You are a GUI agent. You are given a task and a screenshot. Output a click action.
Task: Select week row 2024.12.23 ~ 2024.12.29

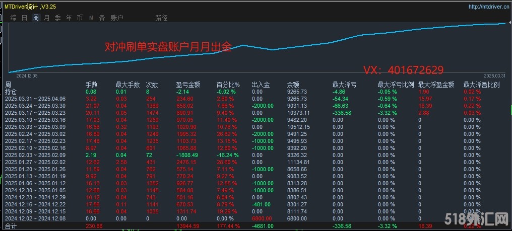tap(35, 197)
